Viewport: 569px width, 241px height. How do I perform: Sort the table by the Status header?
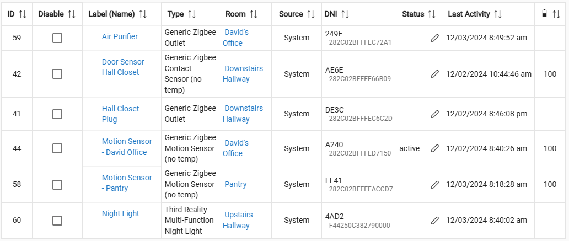(431, 14)
